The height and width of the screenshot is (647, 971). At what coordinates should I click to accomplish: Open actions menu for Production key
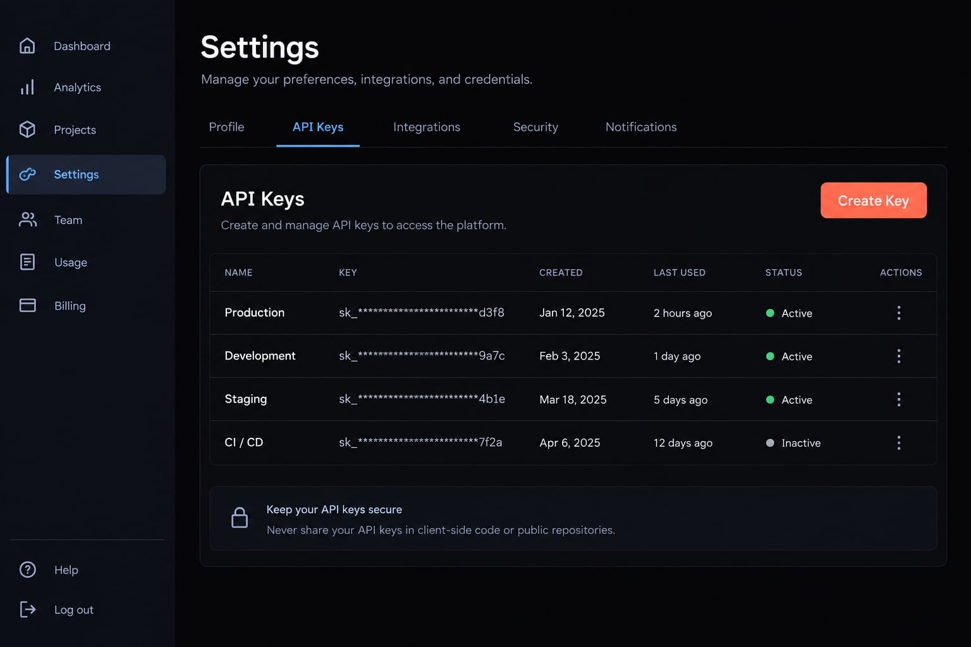pyautogui.click(x=898, y=313)
